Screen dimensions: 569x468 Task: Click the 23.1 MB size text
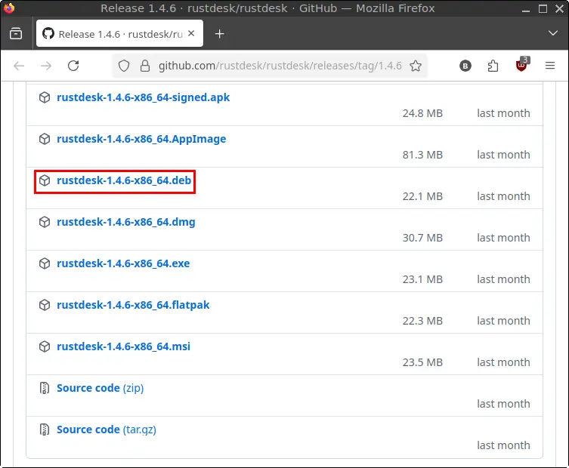point(422,279)
